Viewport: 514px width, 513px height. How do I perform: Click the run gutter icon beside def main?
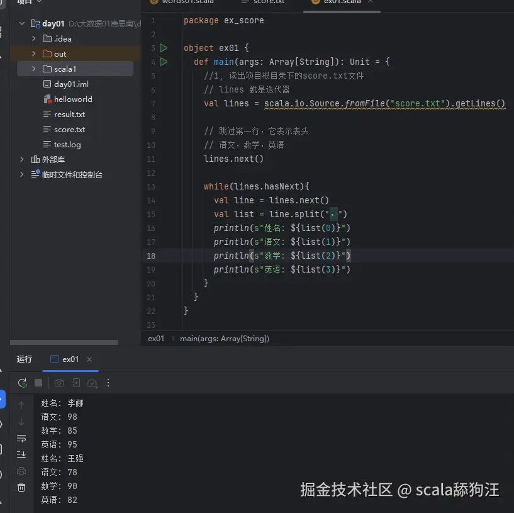click(x=163, y=62)
